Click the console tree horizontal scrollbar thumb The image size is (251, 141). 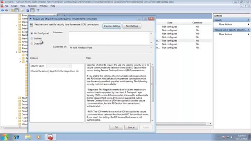20,127
